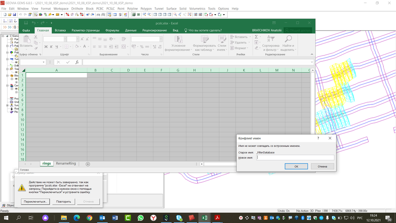Viewport: 396px width, 223px height.
Task: Click the Excel Format Painter brush icon
Action: [x=36, y=48]
